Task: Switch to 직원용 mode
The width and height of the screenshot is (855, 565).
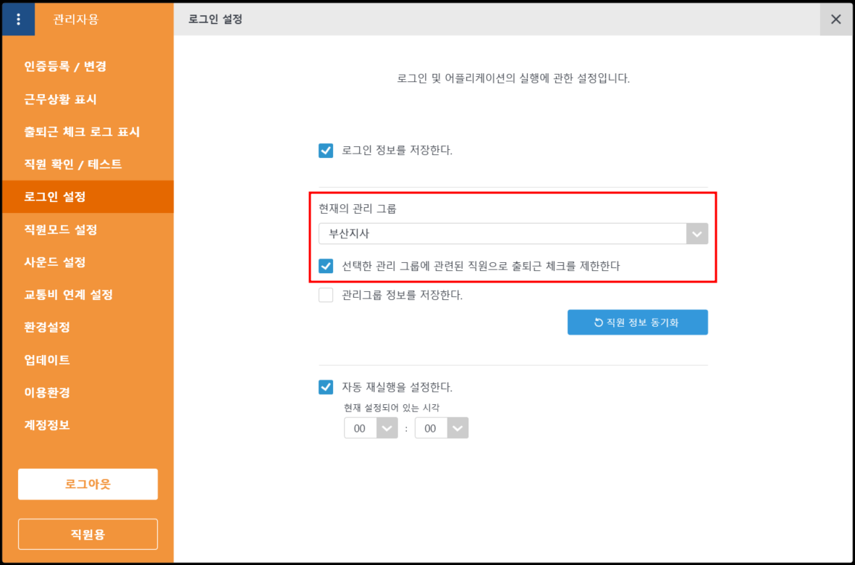Action: click(x=88, y=535)
